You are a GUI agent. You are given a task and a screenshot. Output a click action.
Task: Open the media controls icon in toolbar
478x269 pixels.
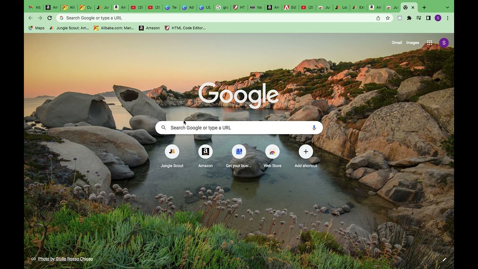[x=419, y=18]
